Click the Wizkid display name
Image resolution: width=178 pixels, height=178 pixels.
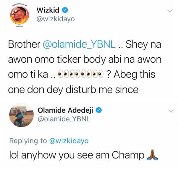click(48, 10)
